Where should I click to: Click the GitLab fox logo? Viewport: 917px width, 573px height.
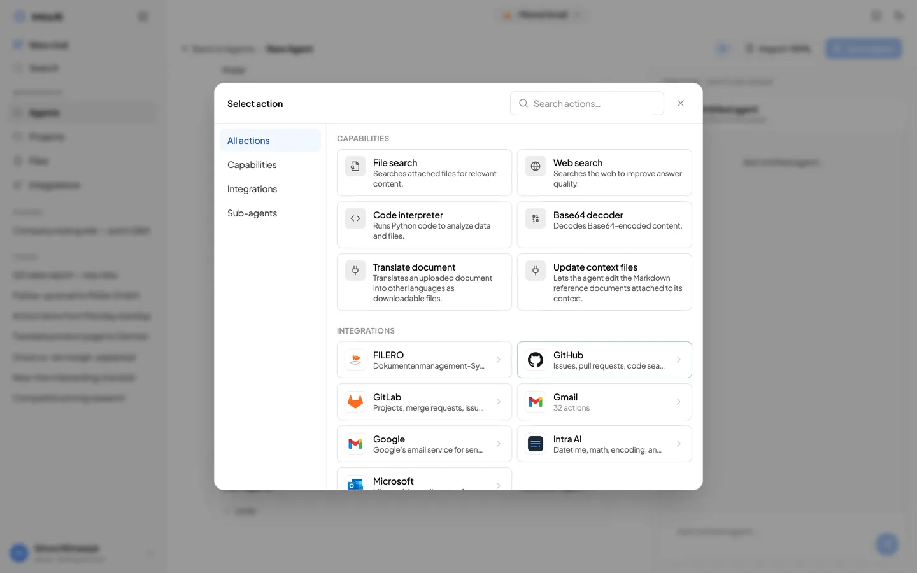355,402
